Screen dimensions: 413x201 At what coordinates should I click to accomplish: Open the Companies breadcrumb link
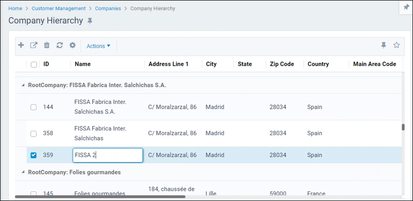pos(108,9)
